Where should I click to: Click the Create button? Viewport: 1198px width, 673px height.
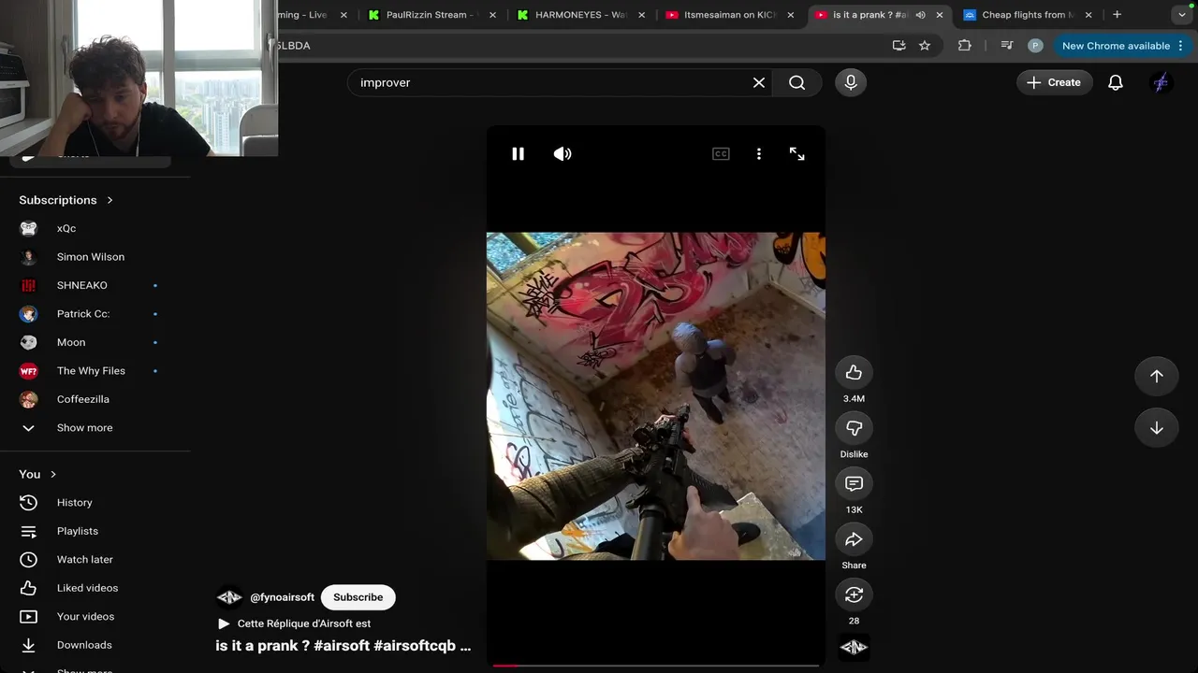[x=1054, y=82]
